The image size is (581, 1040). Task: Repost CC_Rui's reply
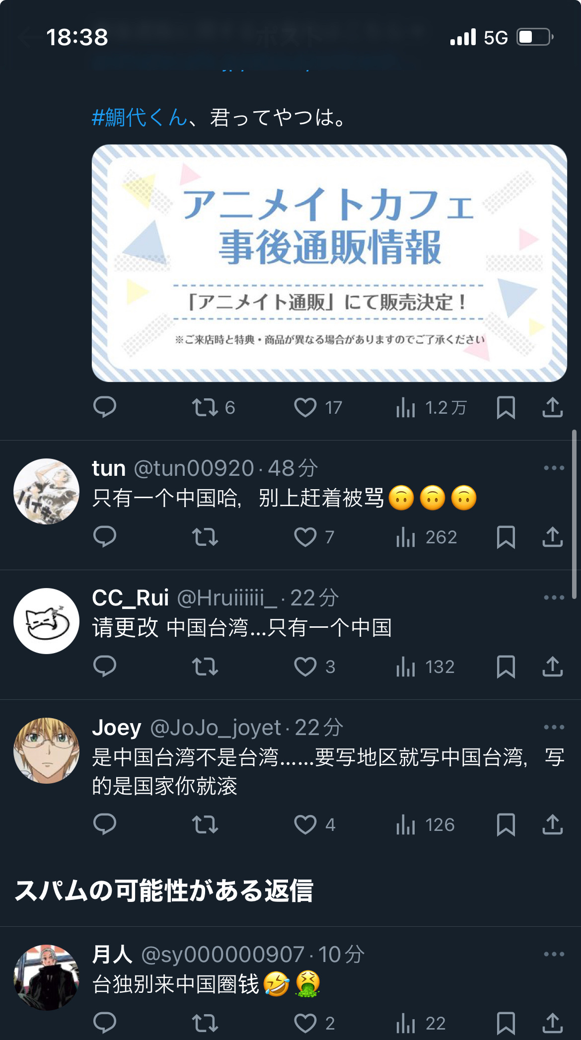point(205,667)
